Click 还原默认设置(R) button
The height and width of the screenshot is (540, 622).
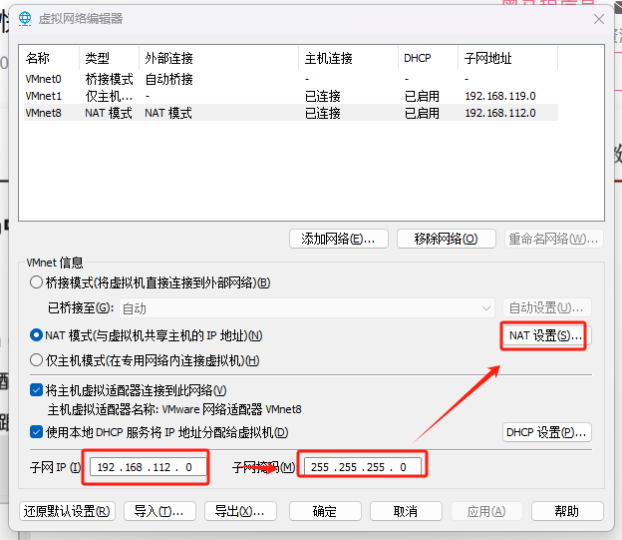click(x=67, y=511)
